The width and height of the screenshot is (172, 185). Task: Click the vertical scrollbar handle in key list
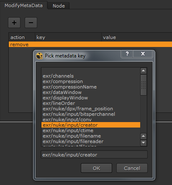[x=144, y=85]
